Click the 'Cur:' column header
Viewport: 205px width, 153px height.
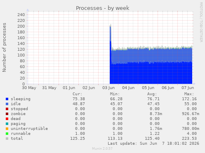pyautogui.click(x=78, y=94)
